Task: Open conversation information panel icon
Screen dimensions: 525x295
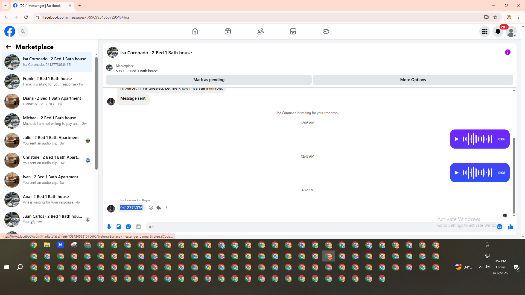Action: (508, 52)
